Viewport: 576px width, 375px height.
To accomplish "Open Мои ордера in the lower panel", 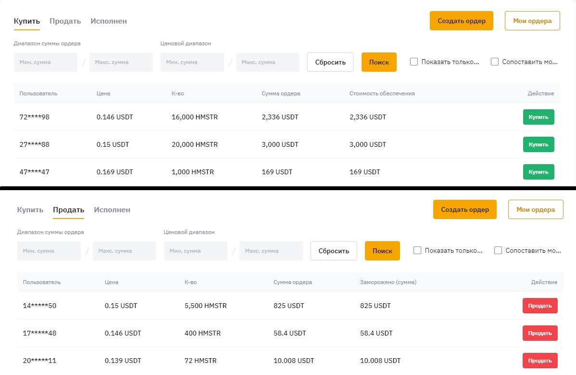I will point(536,209).
